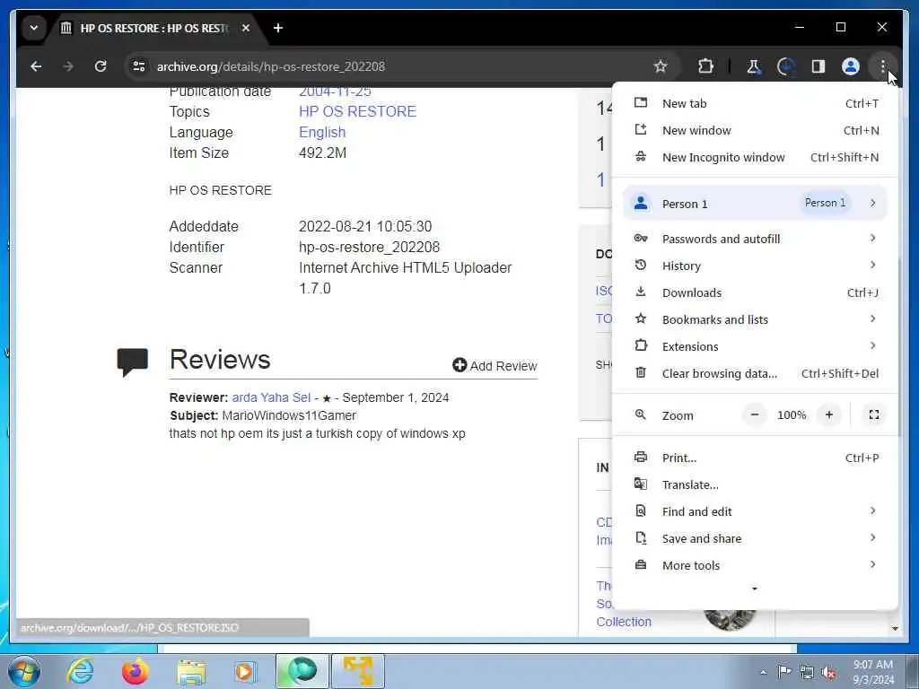Screen dimensions: 919x689
Task: Click the Reviews speech bubble icon
Action: [x=133, y=362]
